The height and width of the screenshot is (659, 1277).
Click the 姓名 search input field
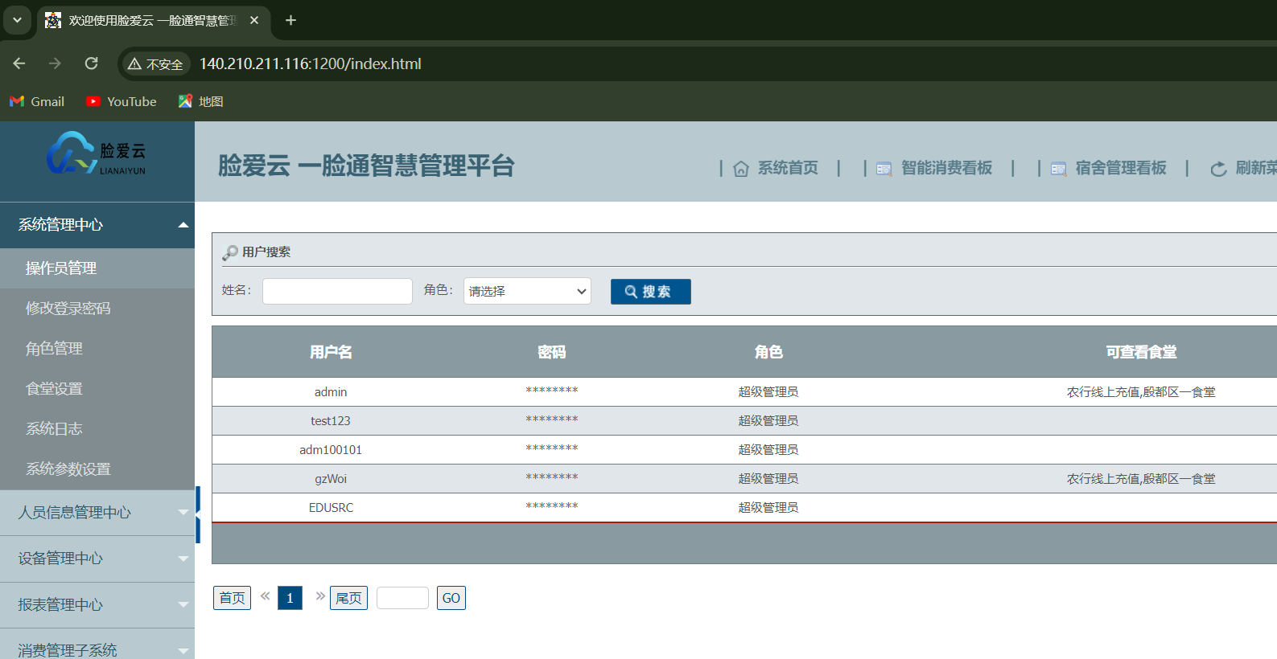pos(337,291)
